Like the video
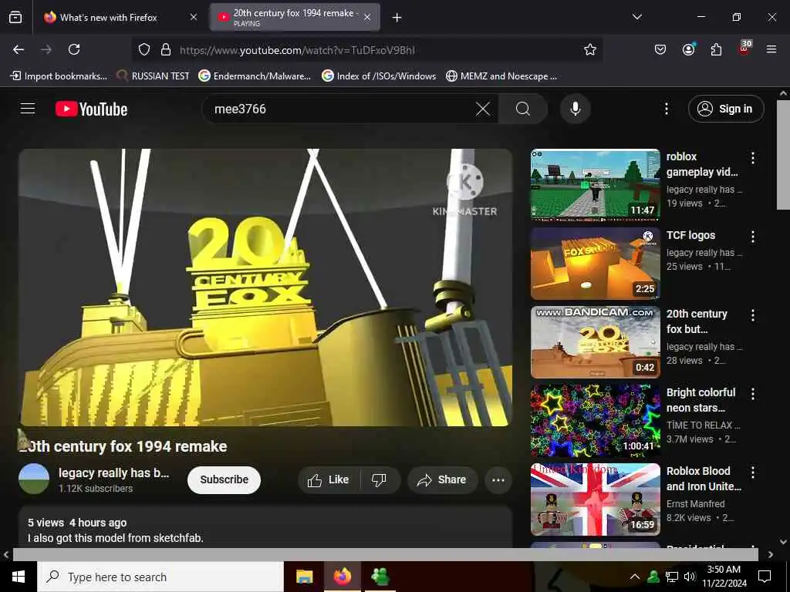The height and width of the screenshot is (592, 790). click(329, 479)
